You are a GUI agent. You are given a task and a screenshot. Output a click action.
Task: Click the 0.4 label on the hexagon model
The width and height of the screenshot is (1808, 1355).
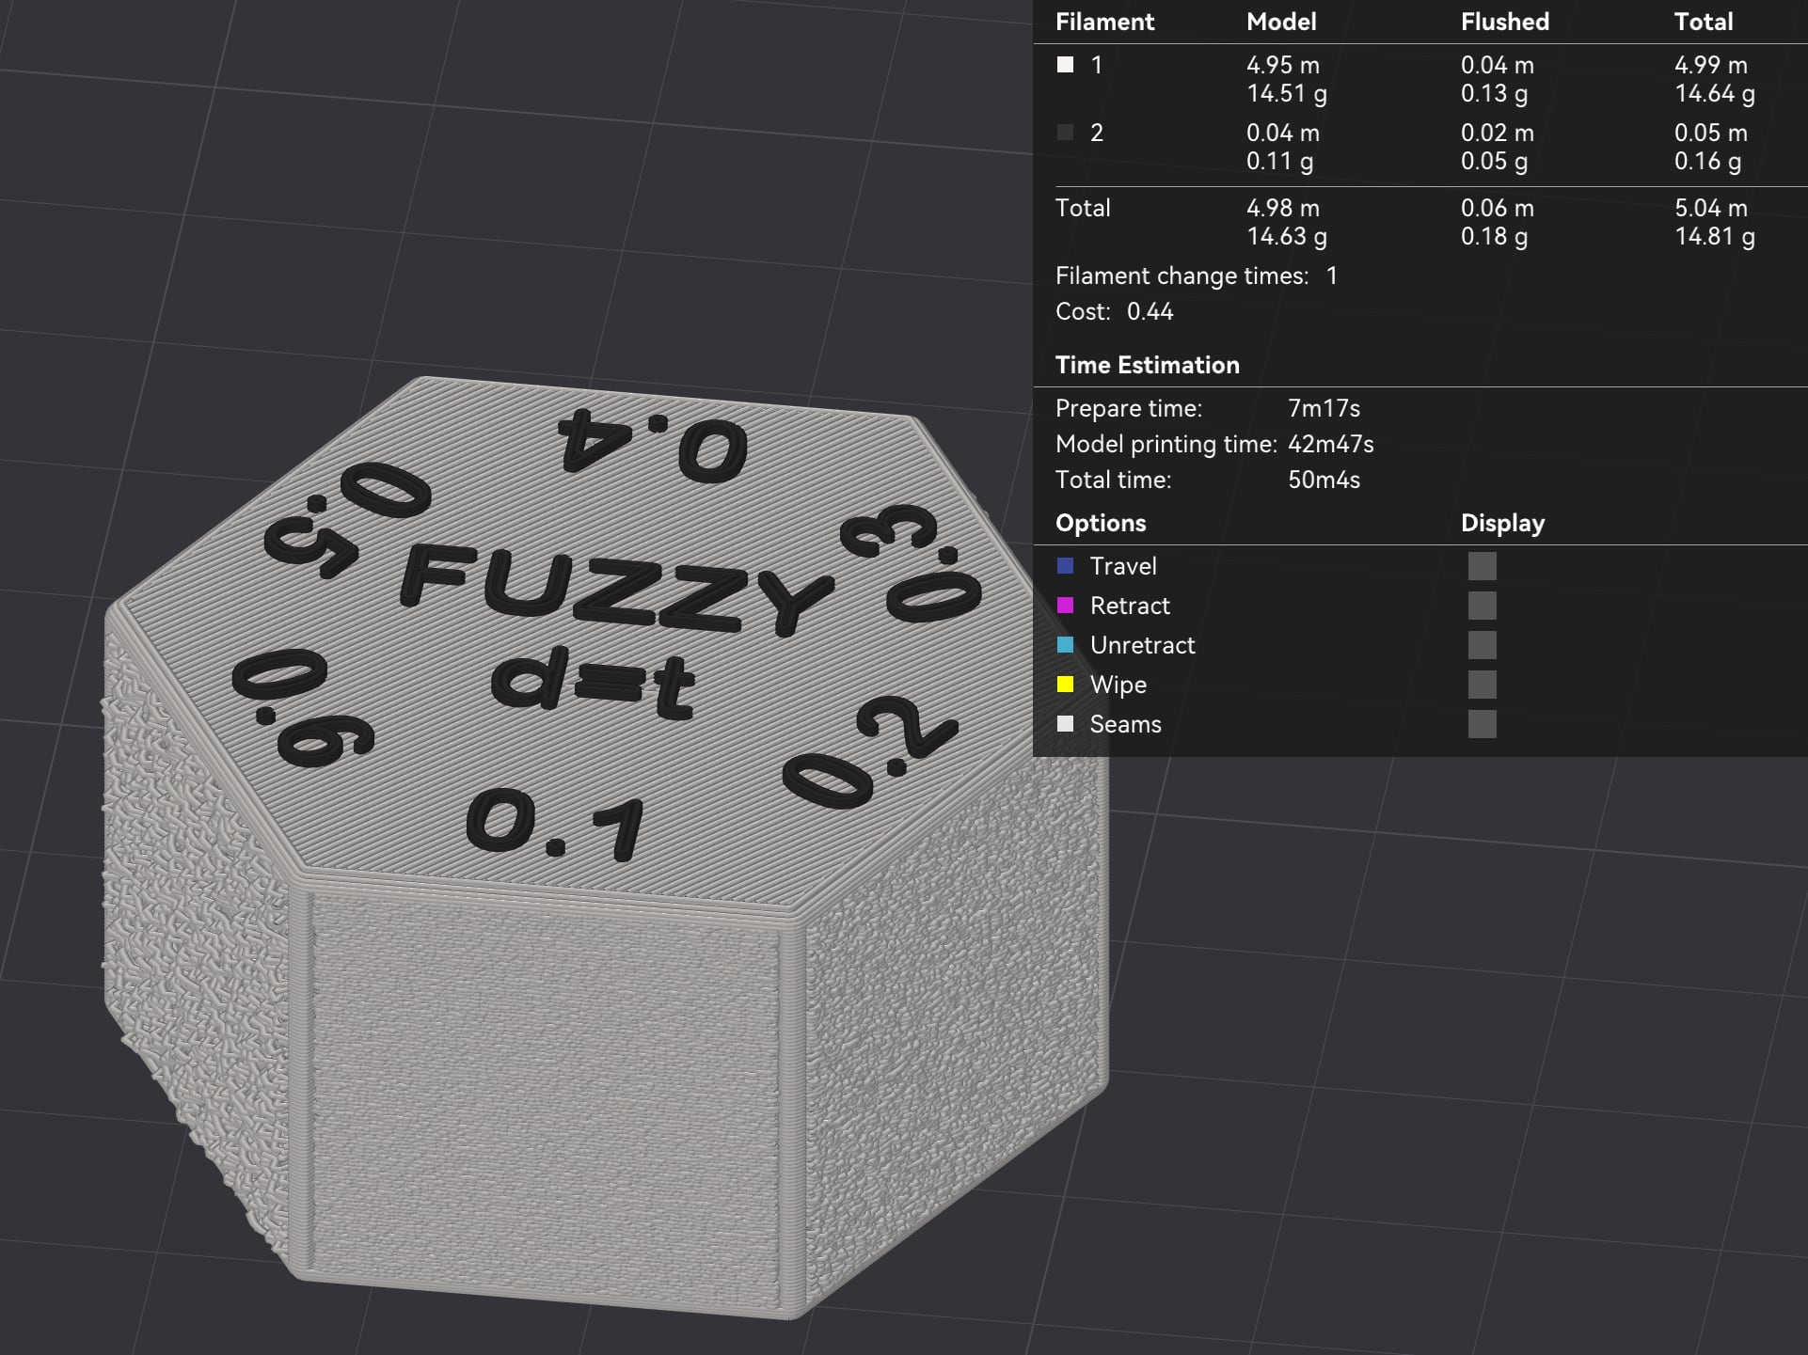(653, 446)
